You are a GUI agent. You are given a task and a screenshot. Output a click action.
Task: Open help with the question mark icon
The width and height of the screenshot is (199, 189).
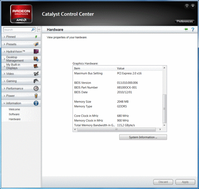coord(193,30)
